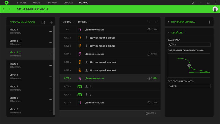The height and width of the screenshot is (124, 220).
Task: Select Macro 6 in the list
Action: (30, 111)
